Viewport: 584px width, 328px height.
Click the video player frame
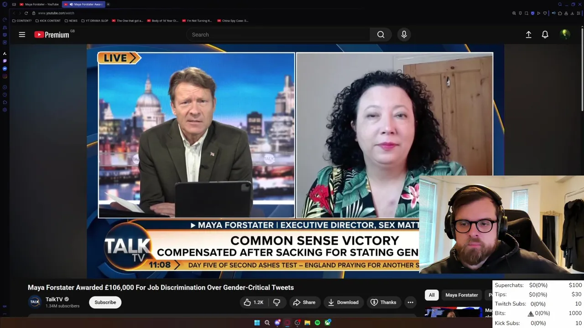pos(295,161)
